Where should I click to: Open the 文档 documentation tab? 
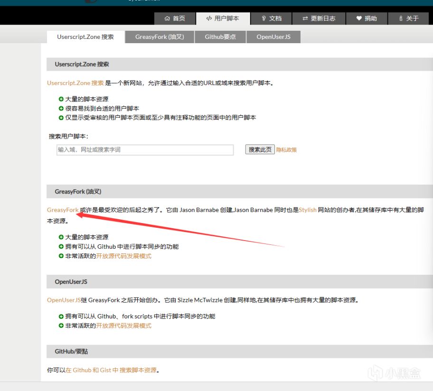point(271,19)
